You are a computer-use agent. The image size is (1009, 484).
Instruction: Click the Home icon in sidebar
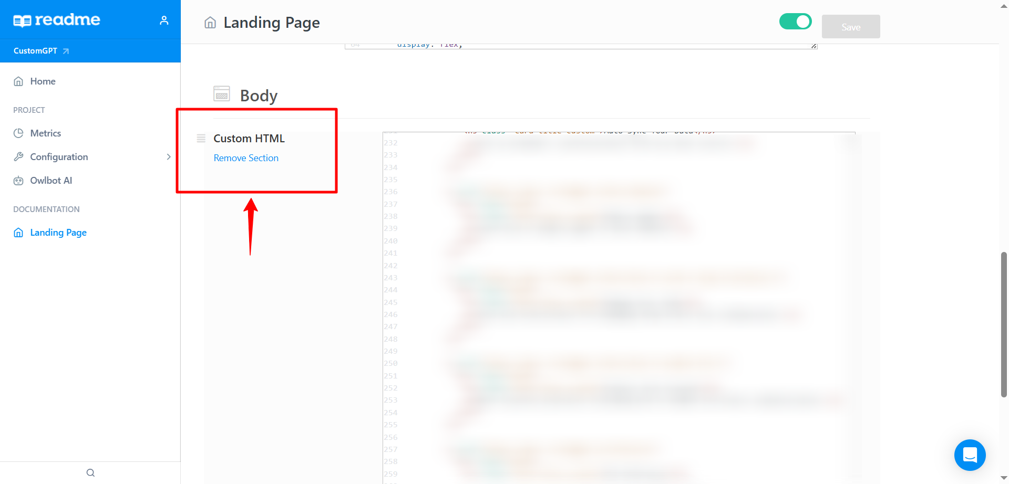pyautogui.click(x=18, y=81)
